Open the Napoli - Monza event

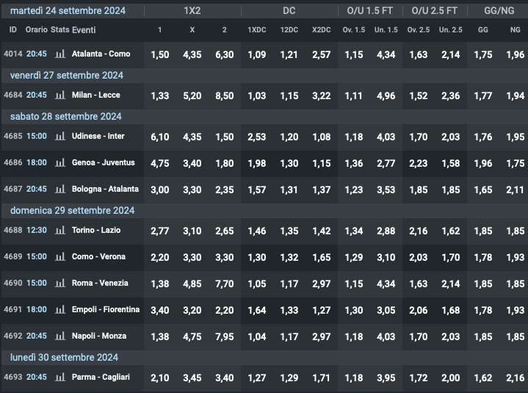tap(99, 336)
